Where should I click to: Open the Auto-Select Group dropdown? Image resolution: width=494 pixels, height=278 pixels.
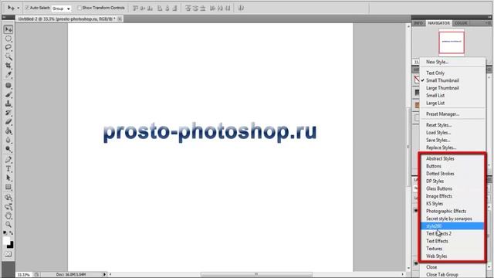[x=61, y=8]
